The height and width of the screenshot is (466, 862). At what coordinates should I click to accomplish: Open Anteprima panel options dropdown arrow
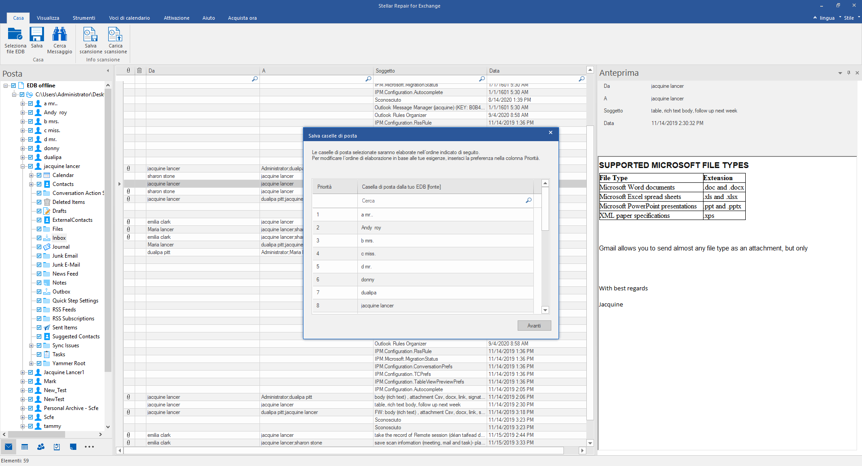pos(840,73)
